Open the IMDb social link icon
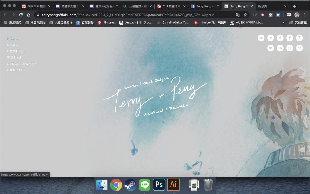Image resolution: width=310 pixels, height=194 pixels. pos(290,48)
